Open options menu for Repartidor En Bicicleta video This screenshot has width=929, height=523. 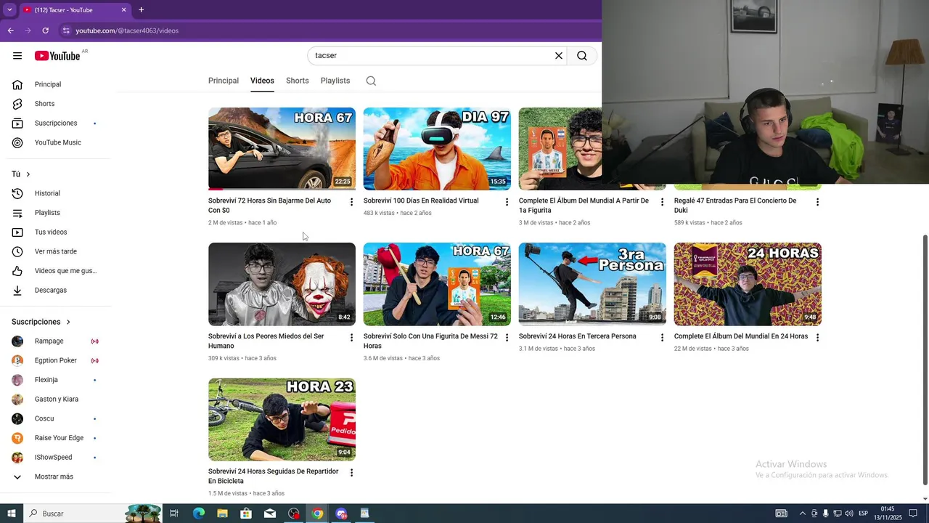(351, 473)
